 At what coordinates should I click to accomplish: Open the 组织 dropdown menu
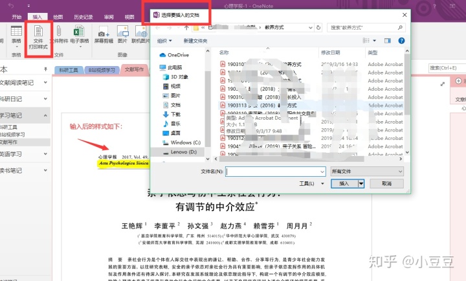tap(164, 41)
